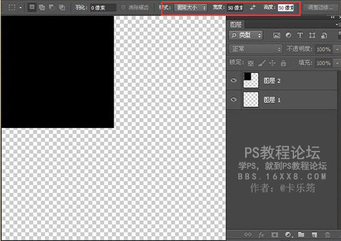Select the 图层 2 thumbnail
This screenshot has width=341, height=241.
point(251,81)
